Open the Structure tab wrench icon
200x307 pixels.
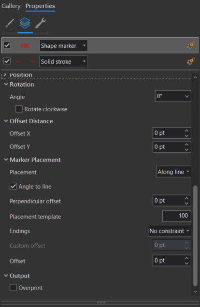[x=41, y=23]
